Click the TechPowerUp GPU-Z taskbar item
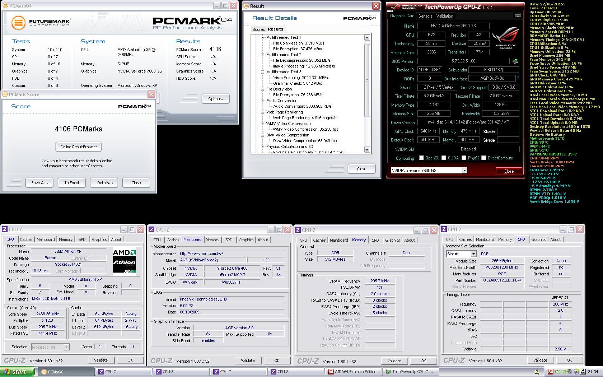The width and height of the screenshot is (603, 377). pos(411,372)
